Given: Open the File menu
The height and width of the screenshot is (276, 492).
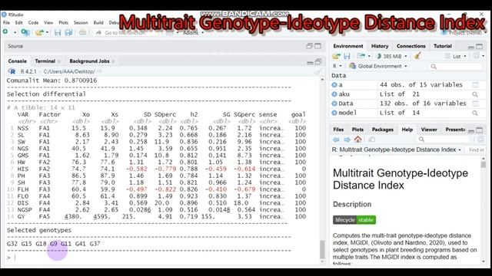Looking at the screenshot, I should click(6, 22).
